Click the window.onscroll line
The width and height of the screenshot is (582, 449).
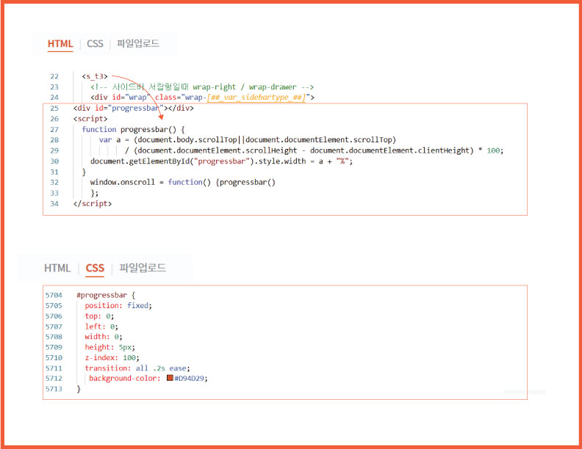(x=183, y=182)
